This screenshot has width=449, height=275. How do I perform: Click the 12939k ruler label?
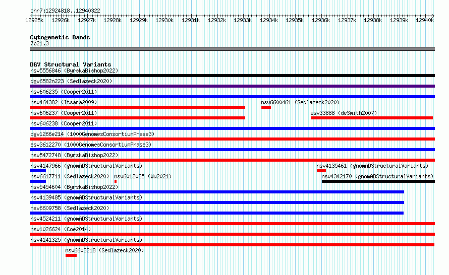(x=399, y=20)
